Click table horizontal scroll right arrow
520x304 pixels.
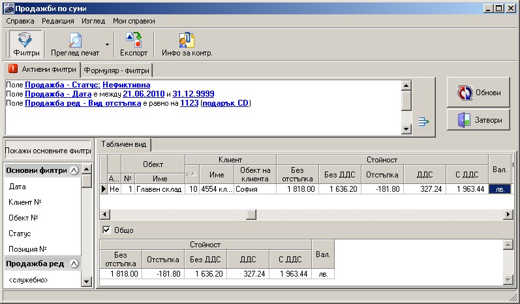point(508,215)
